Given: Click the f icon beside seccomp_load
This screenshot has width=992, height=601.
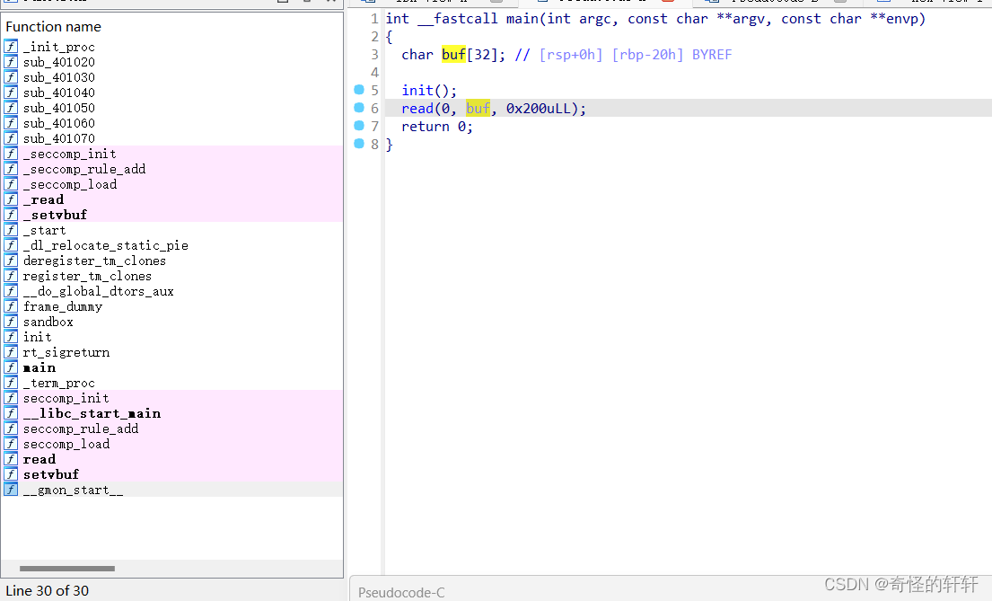Looking at the screenshot, I should 10,444.
